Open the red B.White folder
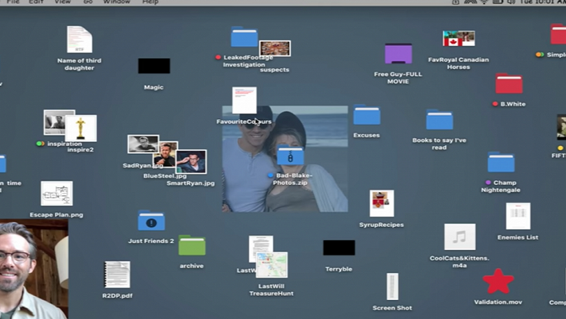 click(509, 84)
